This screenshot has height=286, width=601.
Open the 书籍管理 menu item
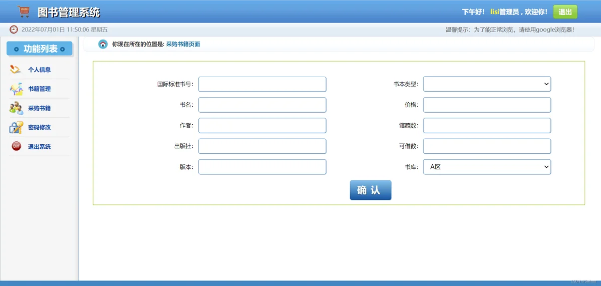[39, 89]
